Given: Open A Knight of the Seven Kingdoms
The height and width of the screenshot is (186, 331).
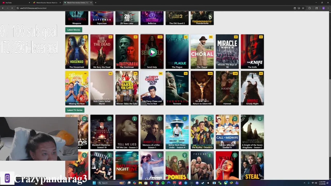Looking at the screenshot, I should (252, 132).
